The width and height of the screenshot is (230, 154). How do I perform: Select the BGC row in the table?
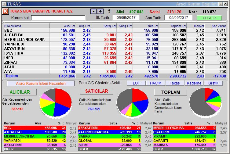coord(115,30)
